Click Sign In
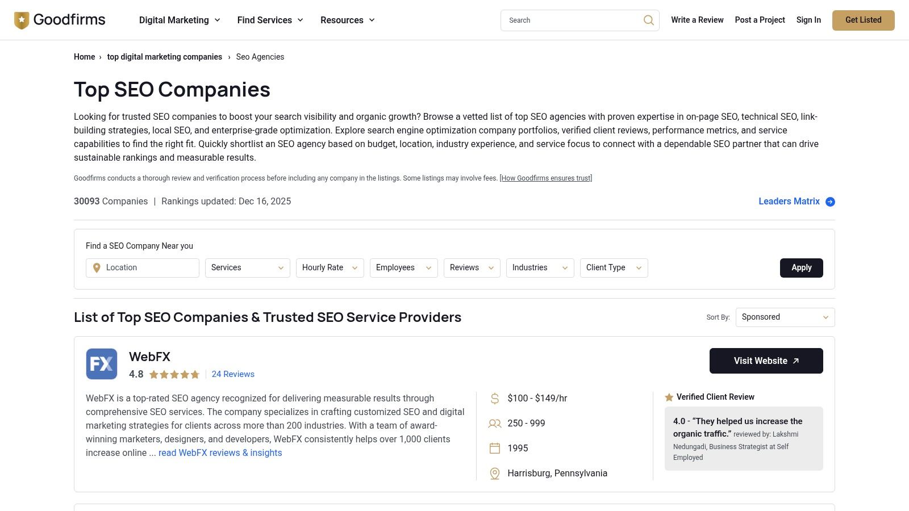909x511 pixels. (x=808, y=20)
